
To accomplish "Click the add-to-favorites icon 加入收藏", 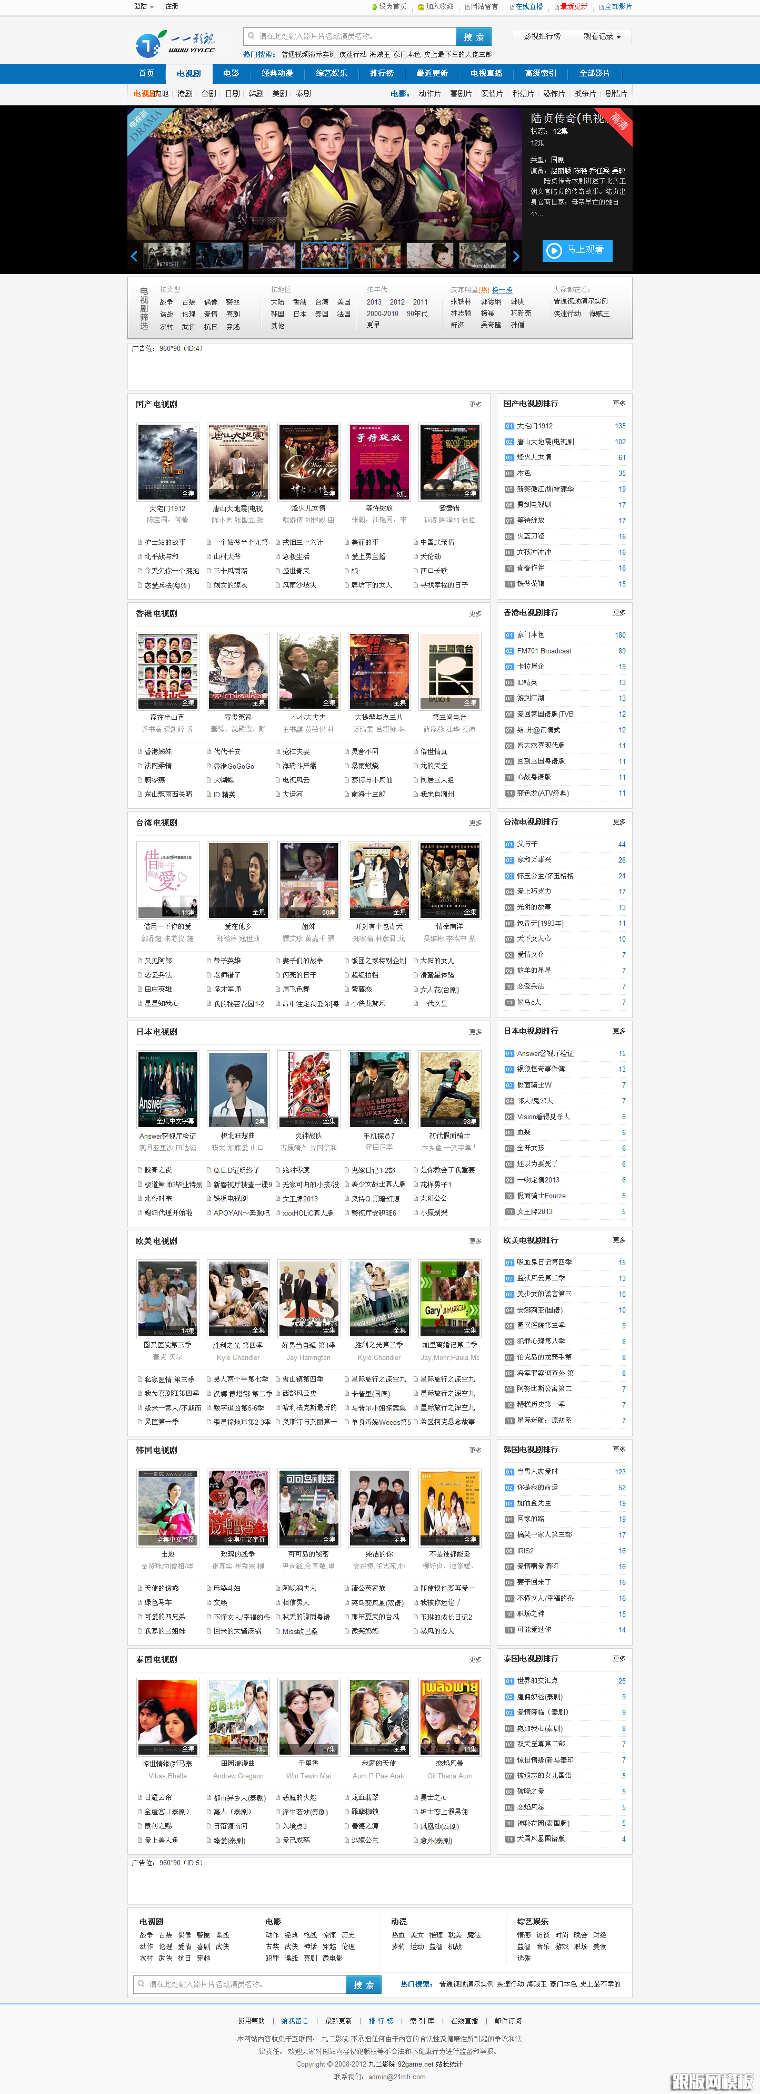I will [421, 6].
